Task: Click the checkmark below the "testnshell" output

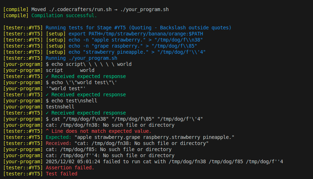Action: tap(48, 113)
